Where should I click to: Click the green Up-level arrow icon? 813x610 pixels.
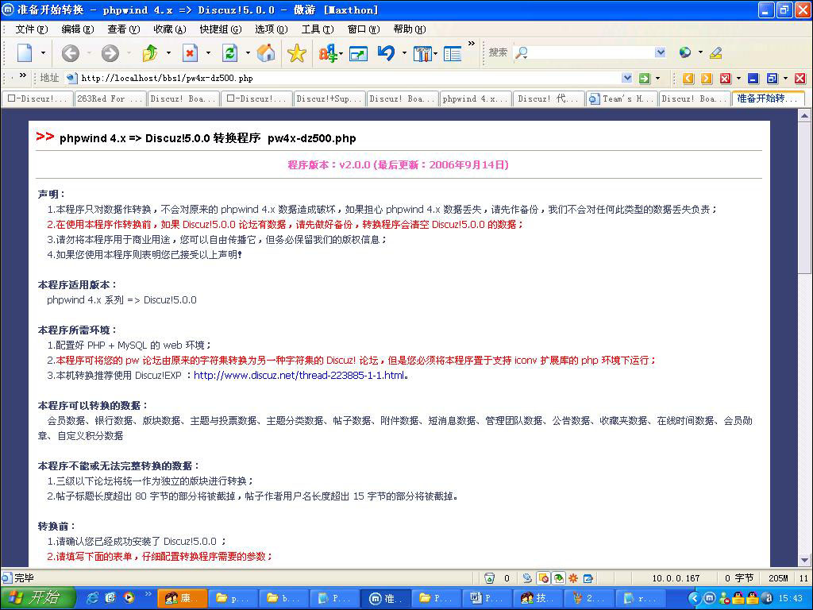[150, 53]
